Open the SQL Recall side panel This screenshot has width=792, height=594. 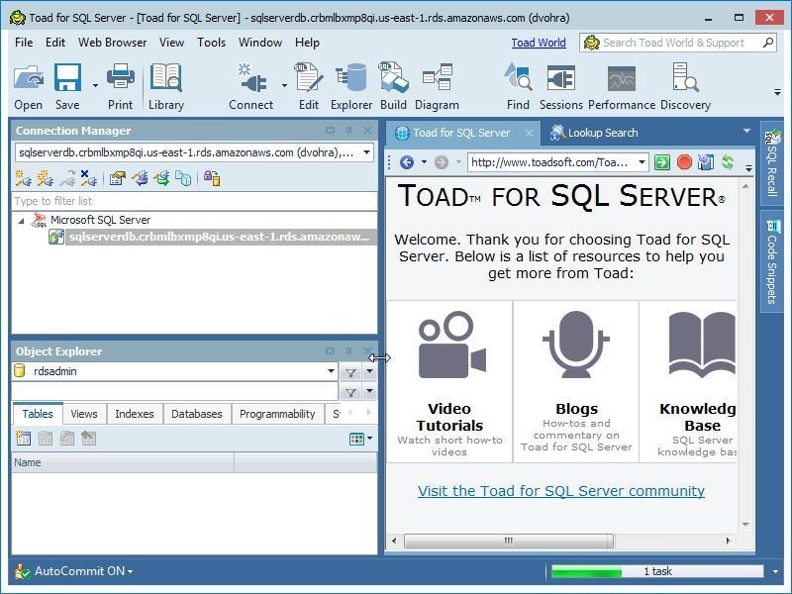pyautogui.click(x=771, y=163)
